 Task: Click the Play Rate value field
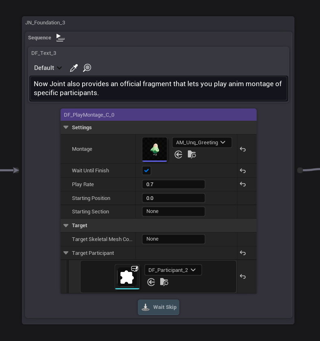(173, 185)
